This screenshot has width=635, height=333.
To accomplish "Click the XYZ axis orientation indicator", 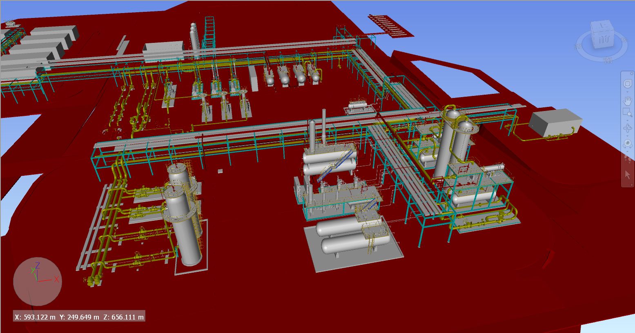I will point(38,281).
